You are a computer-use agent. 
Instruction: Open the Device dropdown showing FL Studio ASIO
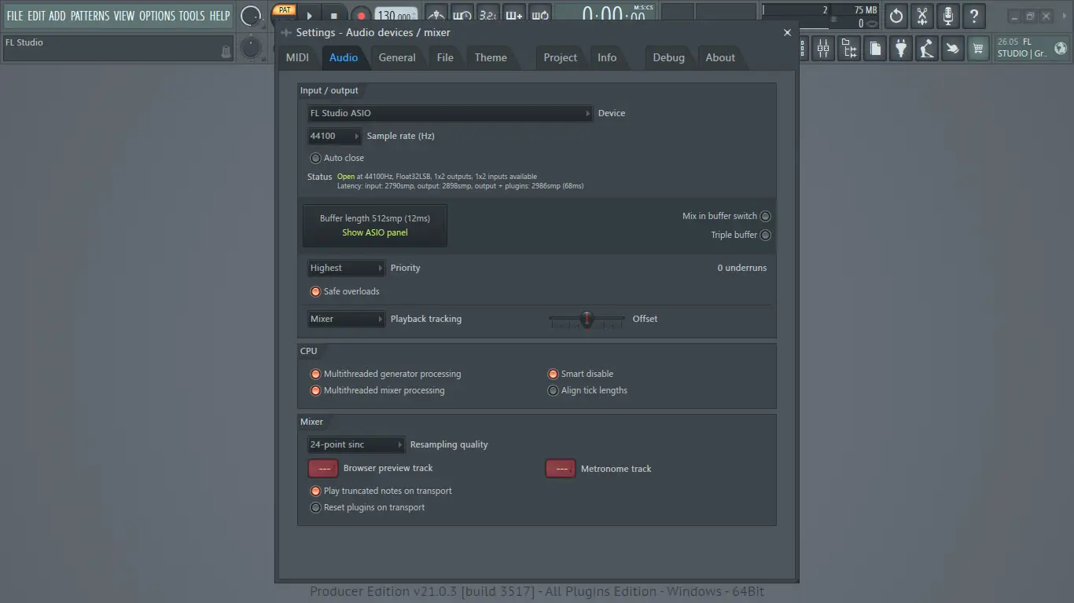click(448, 112)
